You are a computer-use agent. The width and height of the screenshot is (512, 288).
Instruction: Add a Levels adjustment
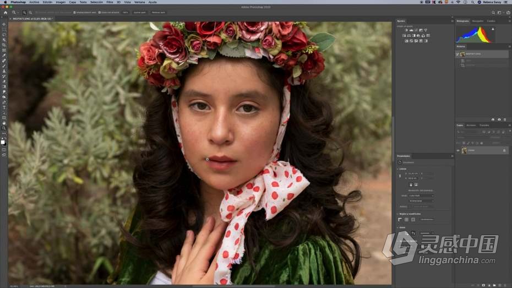411,30
